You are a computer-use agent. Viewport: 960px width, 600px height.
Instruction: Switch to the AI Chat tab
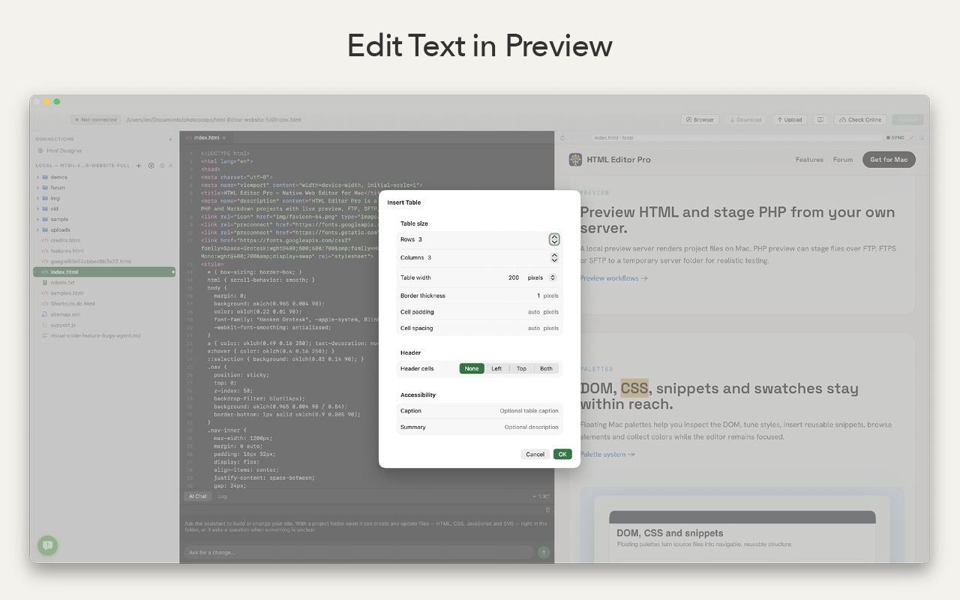[x=198, y=496]
